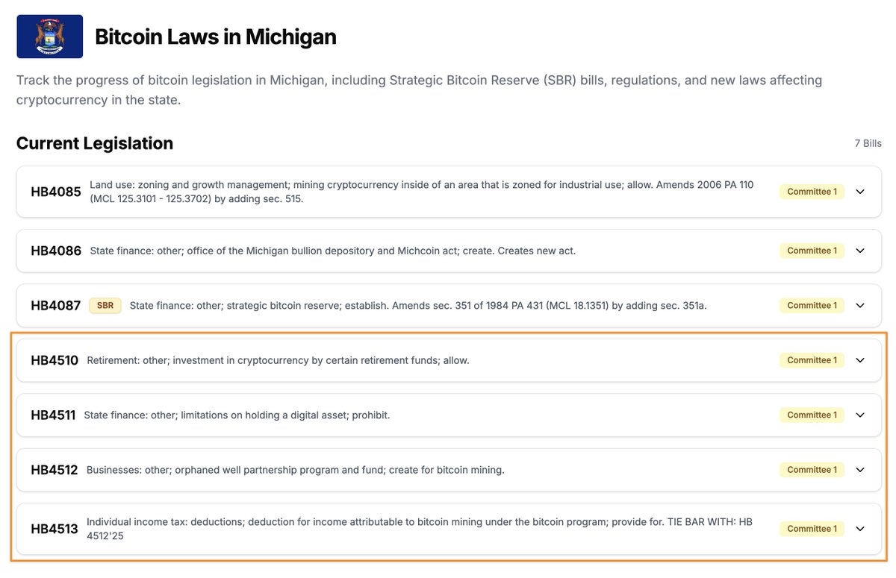Click the SBR badge on HB4087
The width and height of the screenshot is (896, 578).
[x=105, y=305]
